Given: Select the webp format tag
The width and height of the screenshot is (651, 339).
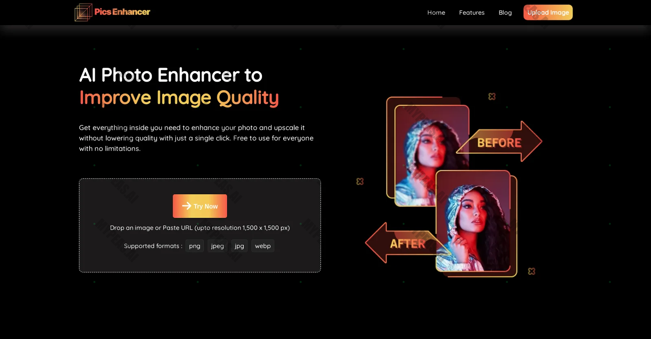Looking at the screenshot, I should coord(263,246).
